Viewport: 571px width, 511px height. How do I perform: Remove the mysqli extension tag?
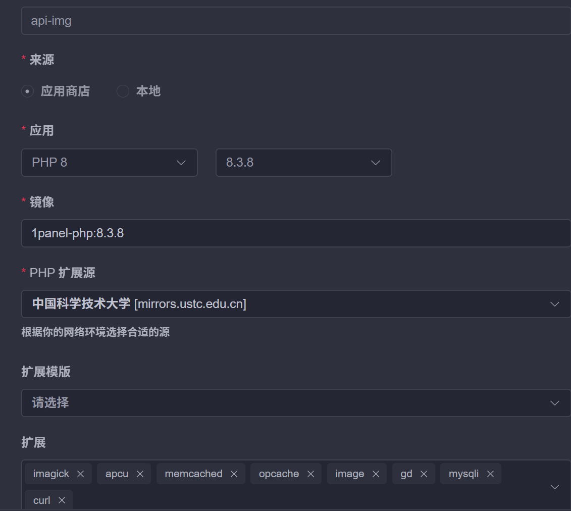(x=491, y=474)
